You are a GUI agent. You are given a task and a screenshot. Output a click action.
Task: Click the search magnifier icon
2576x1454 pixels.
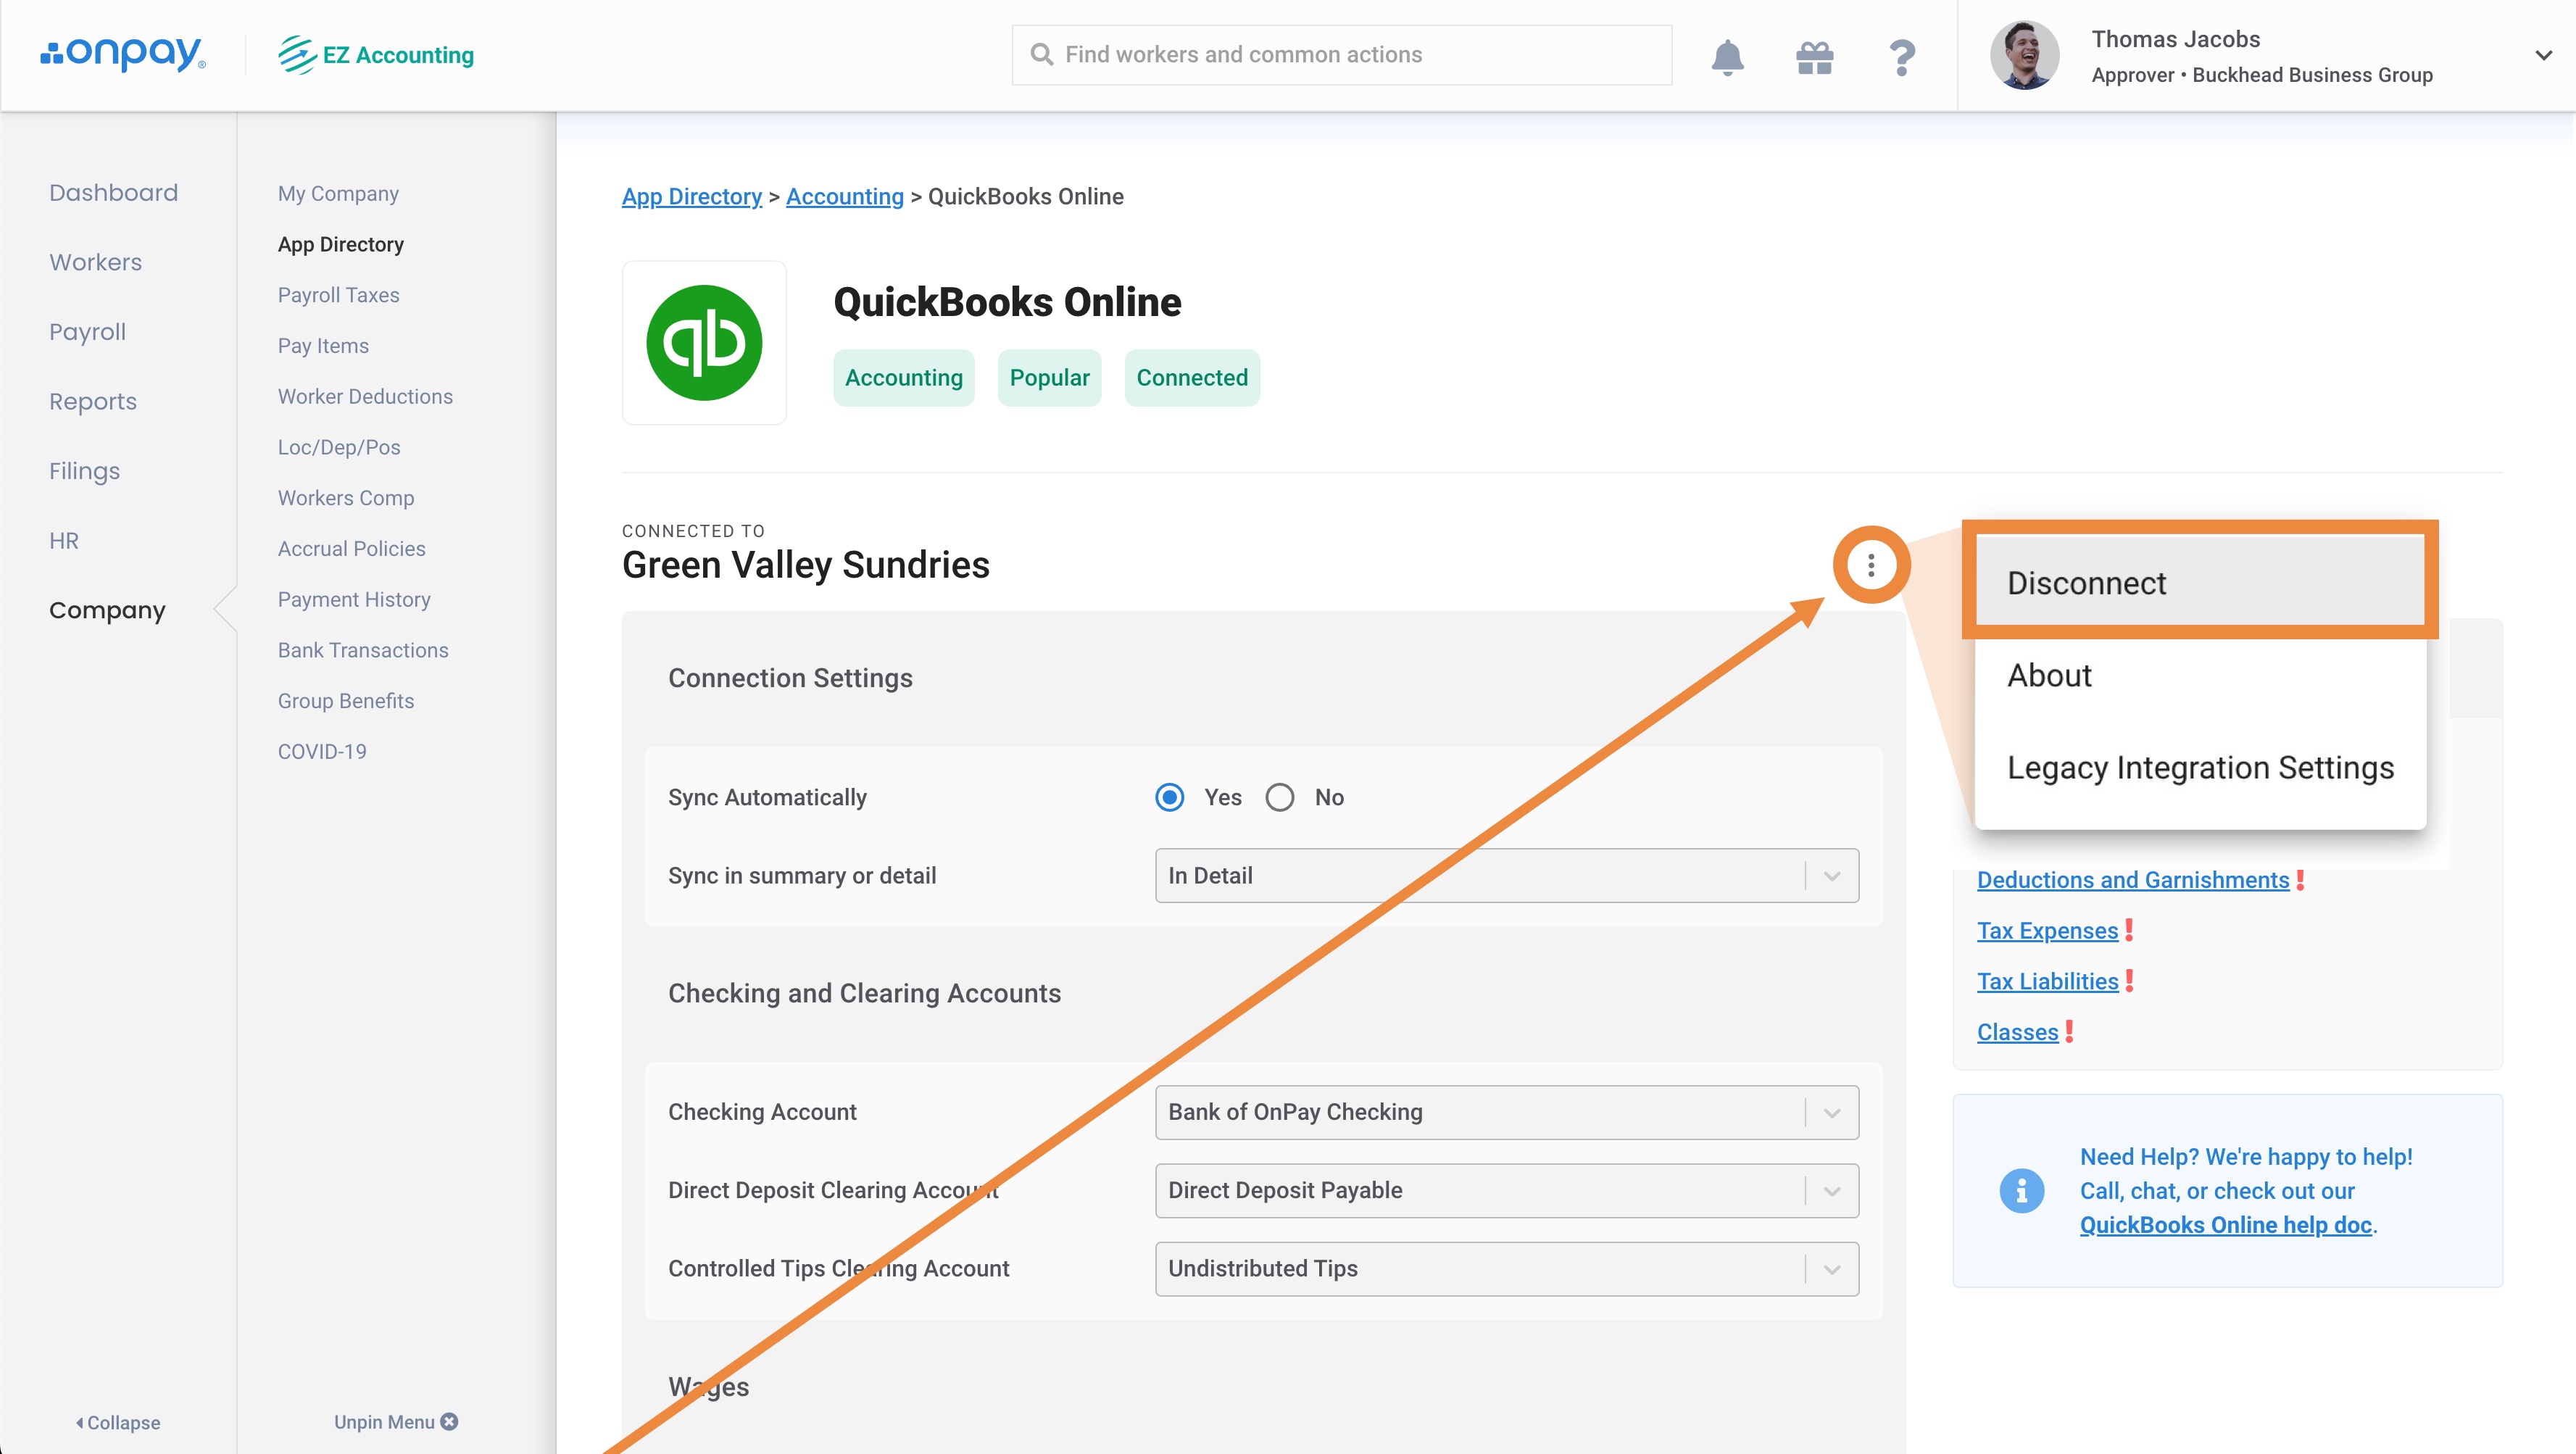point(1041,55)
